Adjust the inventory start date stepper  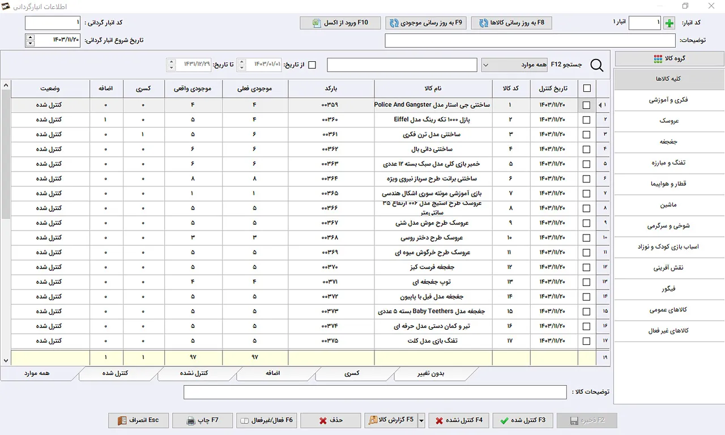(29, 40)
